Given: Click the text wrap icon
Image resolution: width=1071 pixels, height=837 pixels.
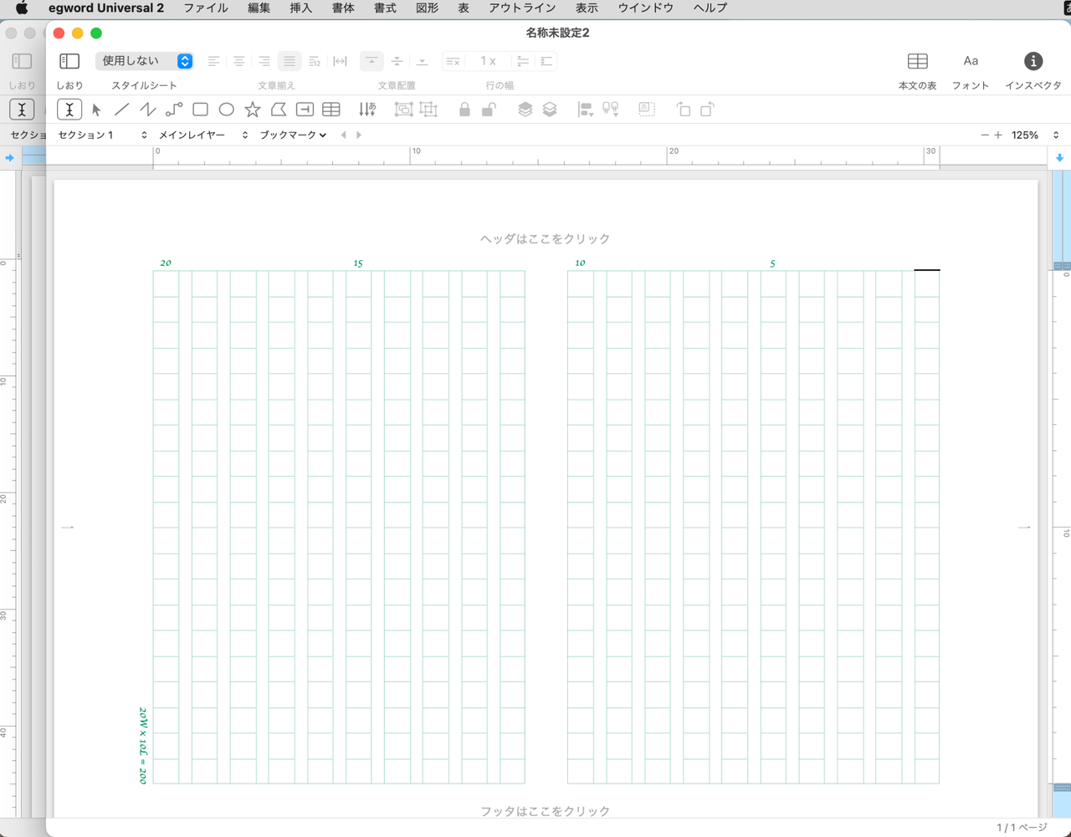Looking at the screenshot, I should [646, 110].
